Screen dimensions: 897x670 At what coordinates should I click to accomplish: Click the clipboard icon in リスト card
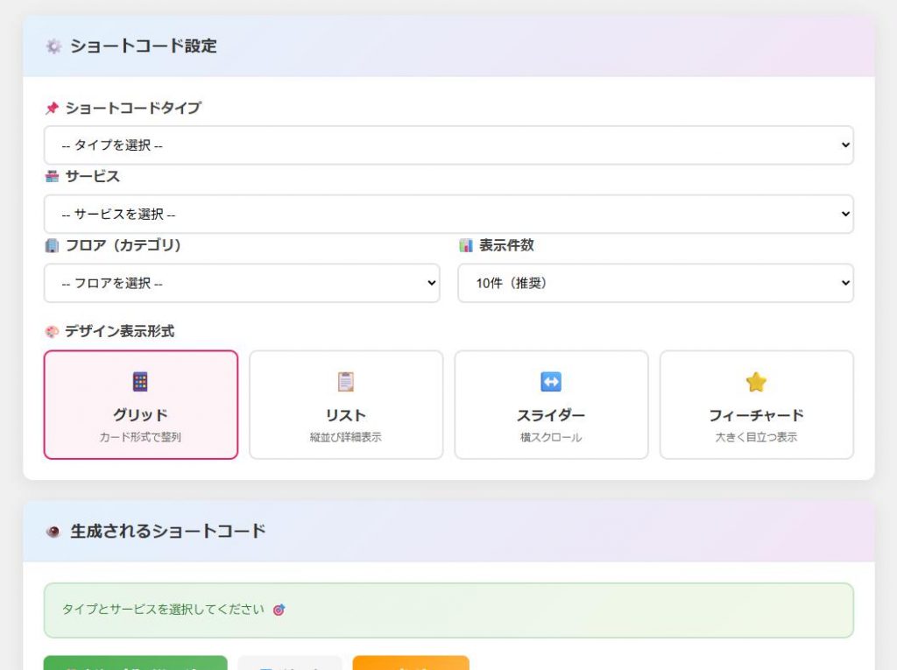point(346,382)
